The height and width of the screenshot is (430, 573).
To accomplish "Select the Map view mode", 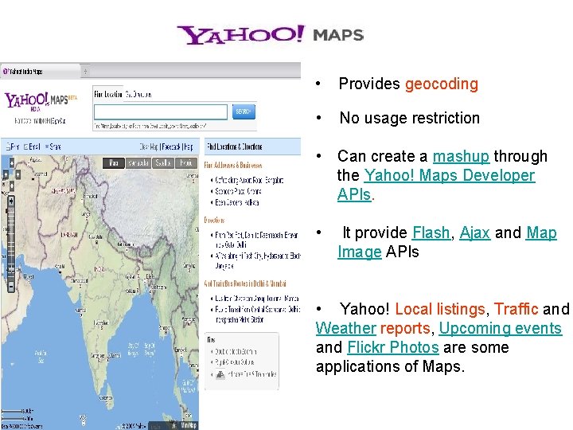I will click(114, 163).
